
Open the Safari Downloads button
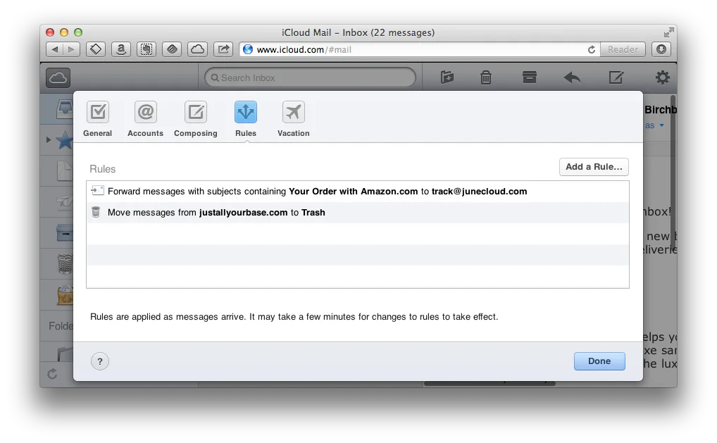(x=661, y=49)
